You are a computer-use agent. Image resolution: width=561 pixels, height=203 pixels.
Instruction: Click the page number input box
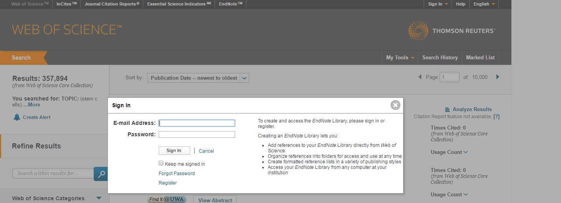pyautogui.click(x=450, y=77)
